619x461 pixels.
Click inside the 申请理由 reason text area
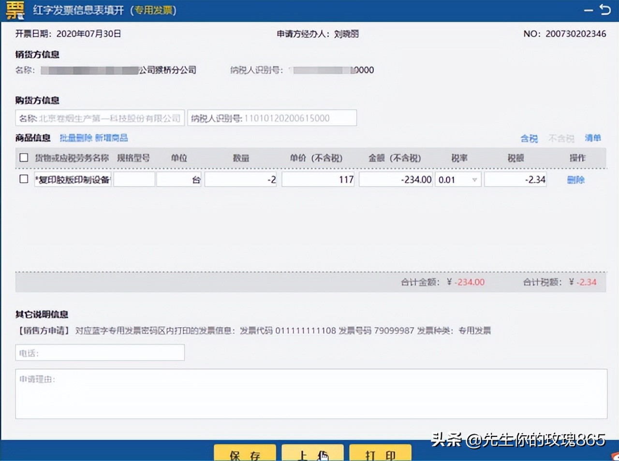[309, 394]
